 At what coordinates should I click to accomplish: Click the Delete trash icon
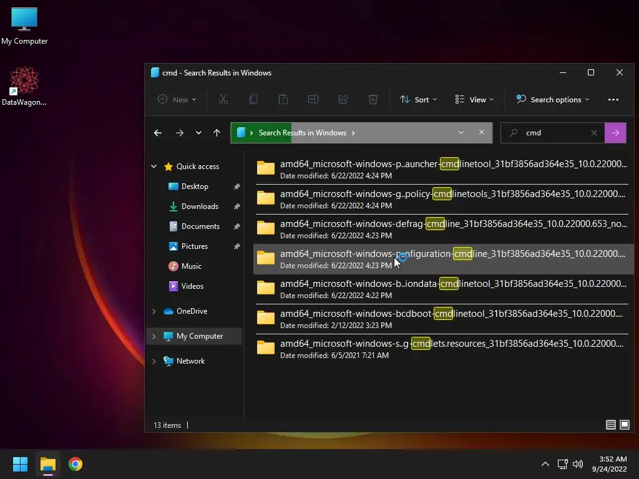(373, 99)
